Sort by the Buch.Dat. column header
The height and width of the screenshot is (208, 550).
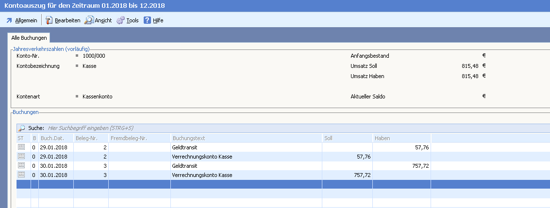click(x=56, y=139)
